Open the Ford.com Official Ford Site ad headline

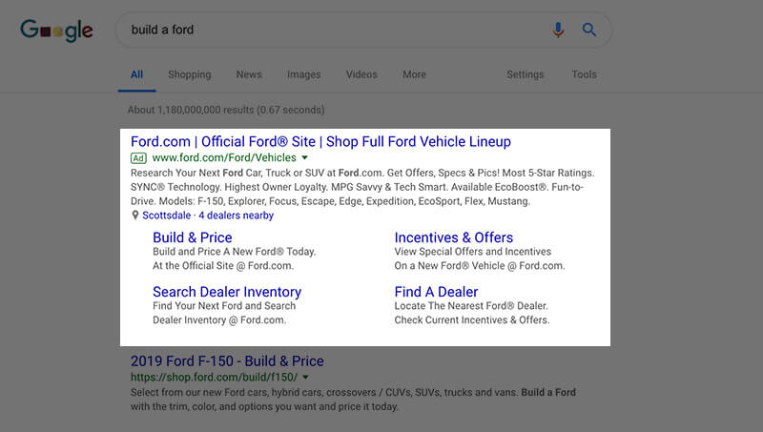coord(320,141)
